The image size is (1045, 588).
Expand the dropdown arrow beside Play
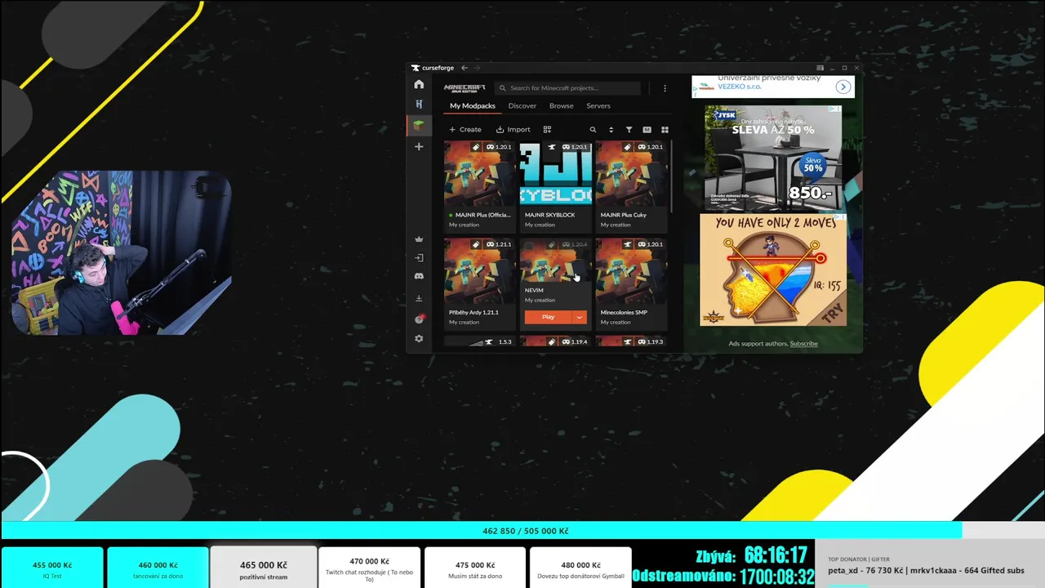580,317
